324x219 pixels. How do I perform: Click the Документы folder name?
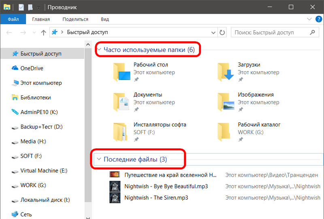148,95
